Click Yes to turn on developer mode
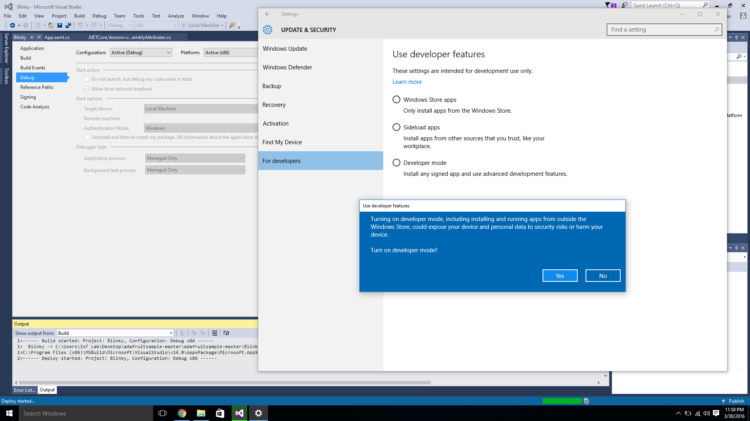Viewport: 750px width, 421px height. (x=559, y=275)
